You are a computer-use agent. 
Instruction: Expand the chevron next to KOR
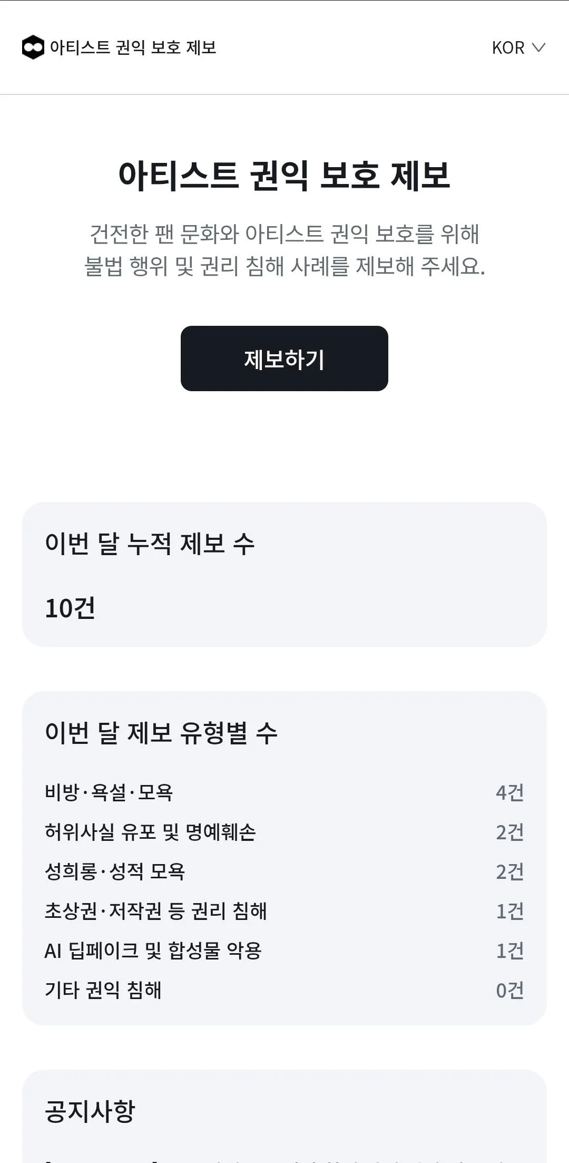coord(538,47)
